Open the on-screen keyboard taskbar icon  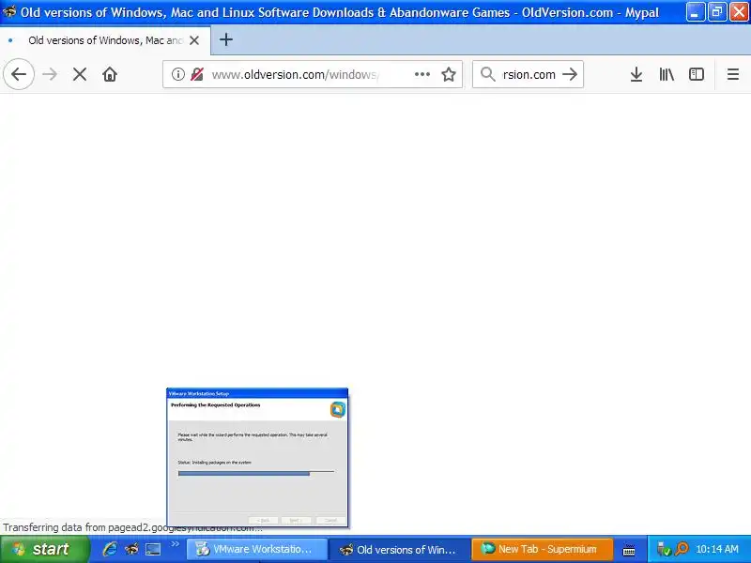pos(629,551)
